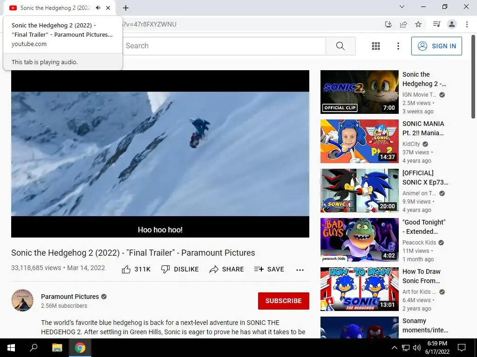This screenshot has width=477, height=357.
Task: Open the 'Sonamy moments/inte...' video title
Action: click(425, 325)
